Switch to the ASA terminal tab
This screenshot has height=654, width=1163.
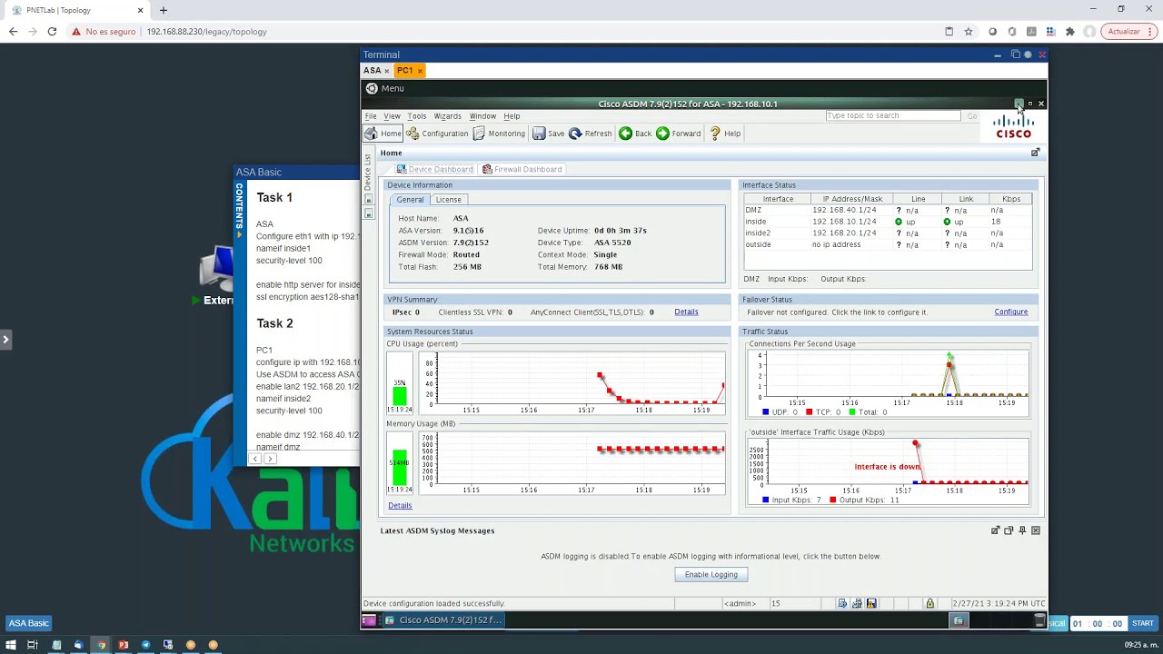tap(373, 71)
